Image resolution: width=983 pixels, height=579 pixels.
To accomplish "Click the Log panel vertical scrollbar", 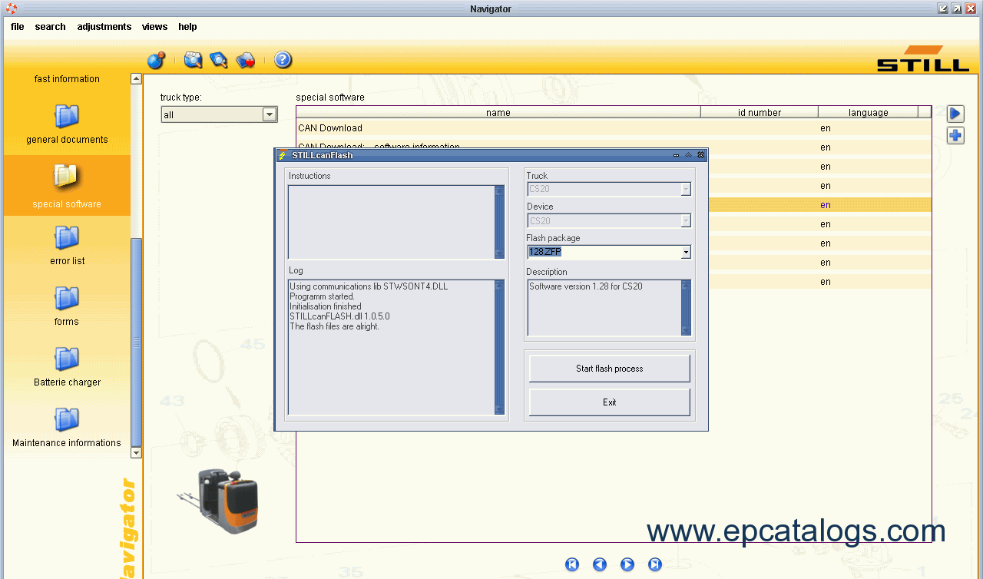I will [499, 347].
